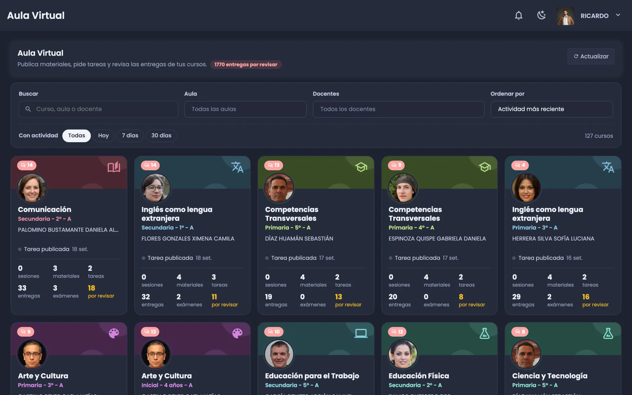Open the Comunicación course title
This screenshot has width=632, height=395.
coord(45,210)
